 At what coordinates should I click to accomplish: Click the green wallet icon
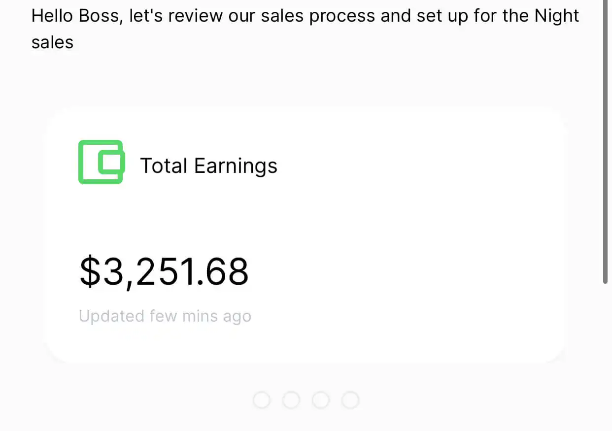(101, 162)
